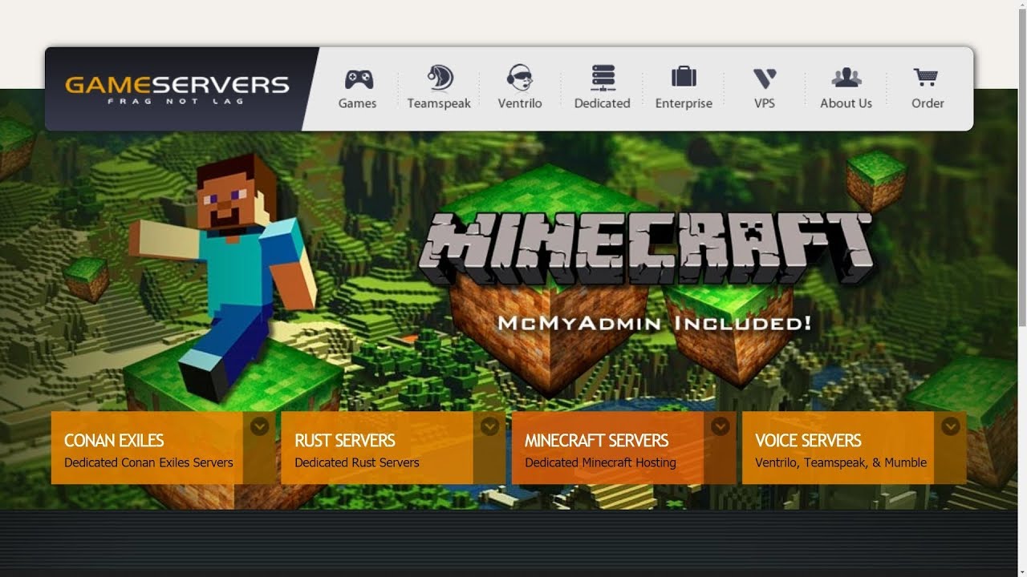Open the Conan Exiles heading
The height and width of the screenshot is (577, 1027).
[x=114, y=441]
